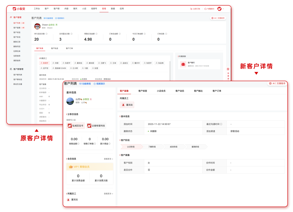Image resolution: width=293 pixels, height=212 pixels.
Task: Switch to the 客户标签 tab
Action: pyautogui.click(x=142, y=91)
